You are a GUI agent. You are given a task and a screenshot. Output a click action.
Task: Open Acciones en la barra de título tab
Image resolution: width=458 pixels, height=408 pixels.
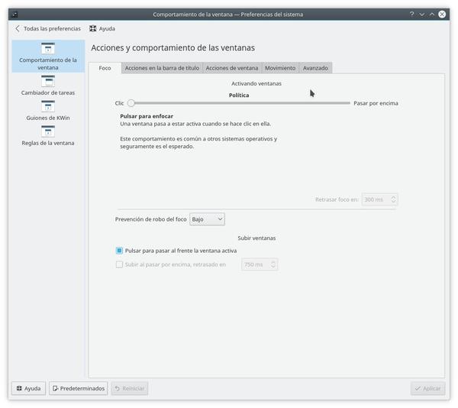pyautogui.click(x=162, y=68)
